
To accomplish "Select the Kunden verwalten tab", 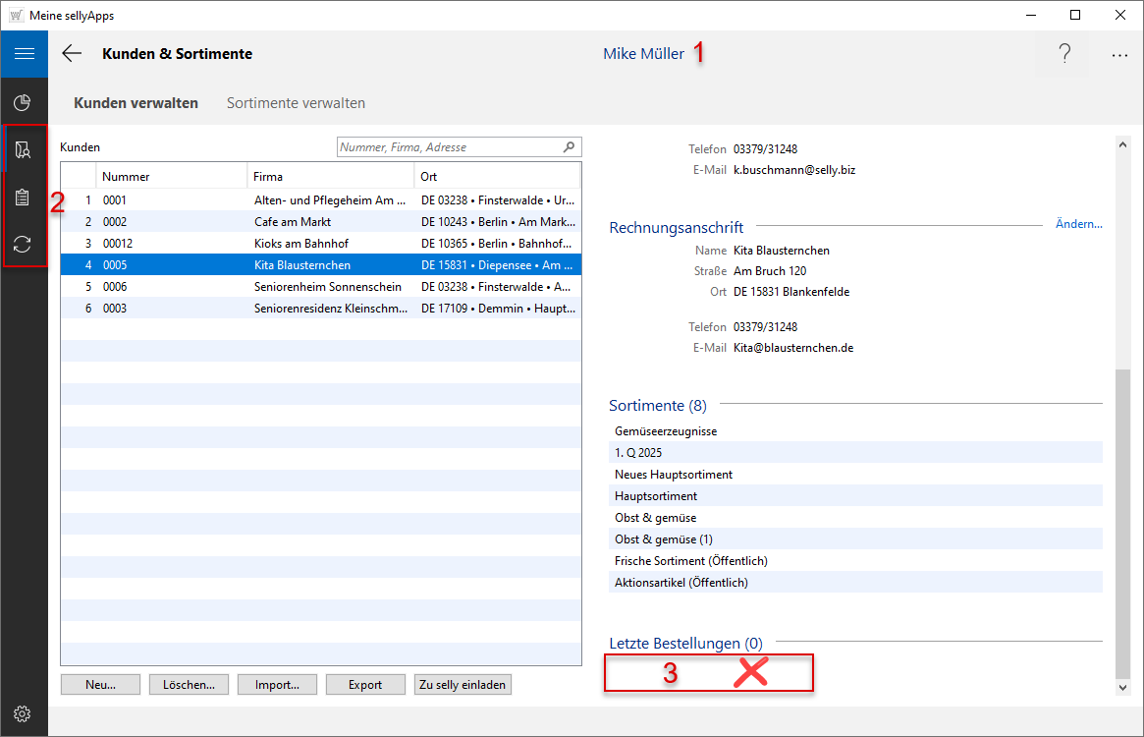I will coord(136,103).
